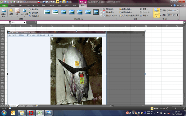Expand the picture styles gallery More arrow
The height and width of the screenshot is (116, 186).
point(101,15)
